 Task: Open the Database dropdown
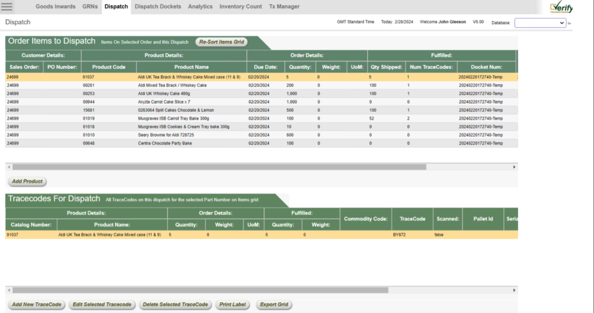point(540,22)
